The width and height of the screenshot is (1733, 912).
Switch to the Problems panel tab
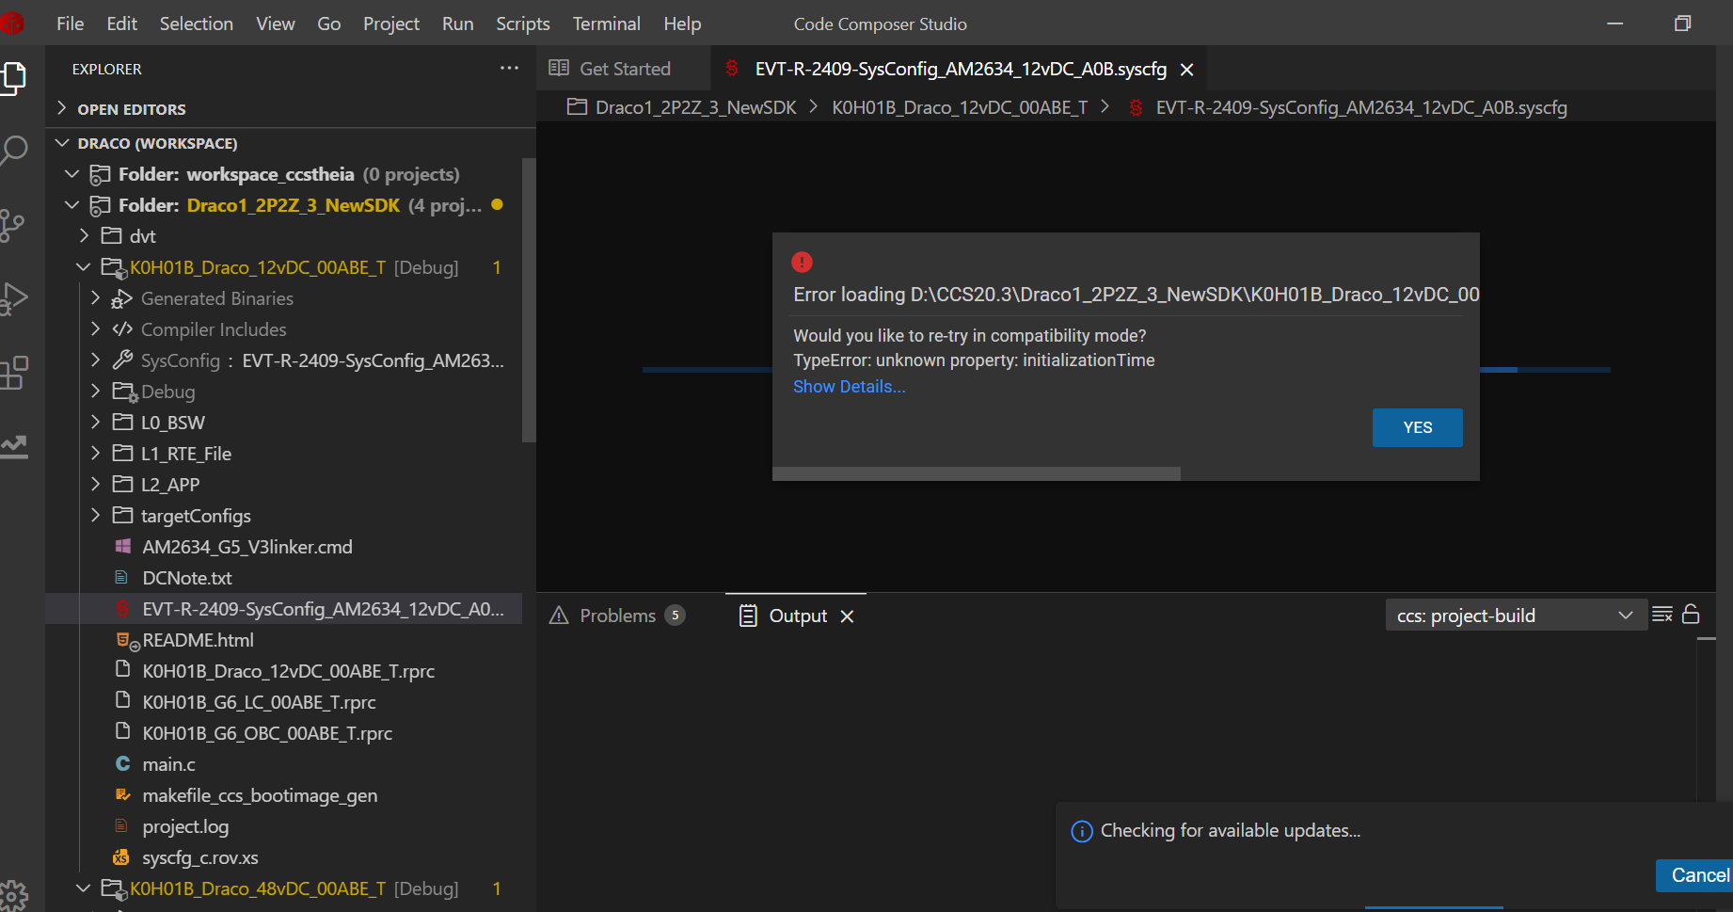pyautogui.click(x=617, y=616)
